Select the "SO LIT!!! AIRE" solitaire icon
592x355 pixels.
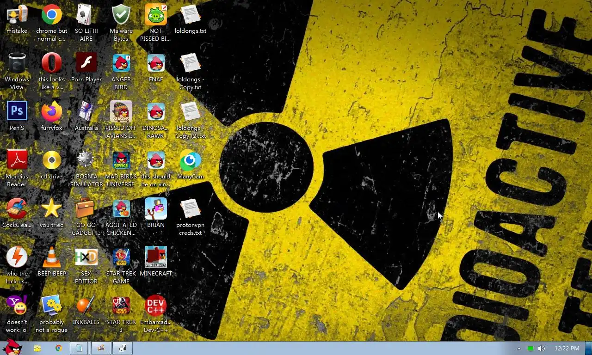pos(86,23)
